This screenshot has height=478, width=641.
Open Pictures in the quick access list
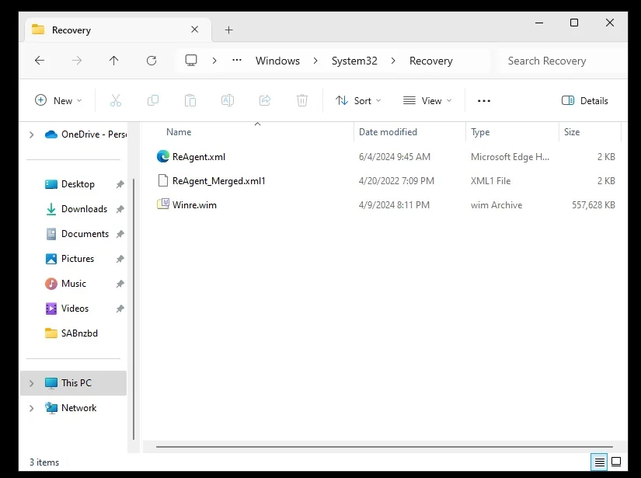pyautogui.click(x=77, y=259)
